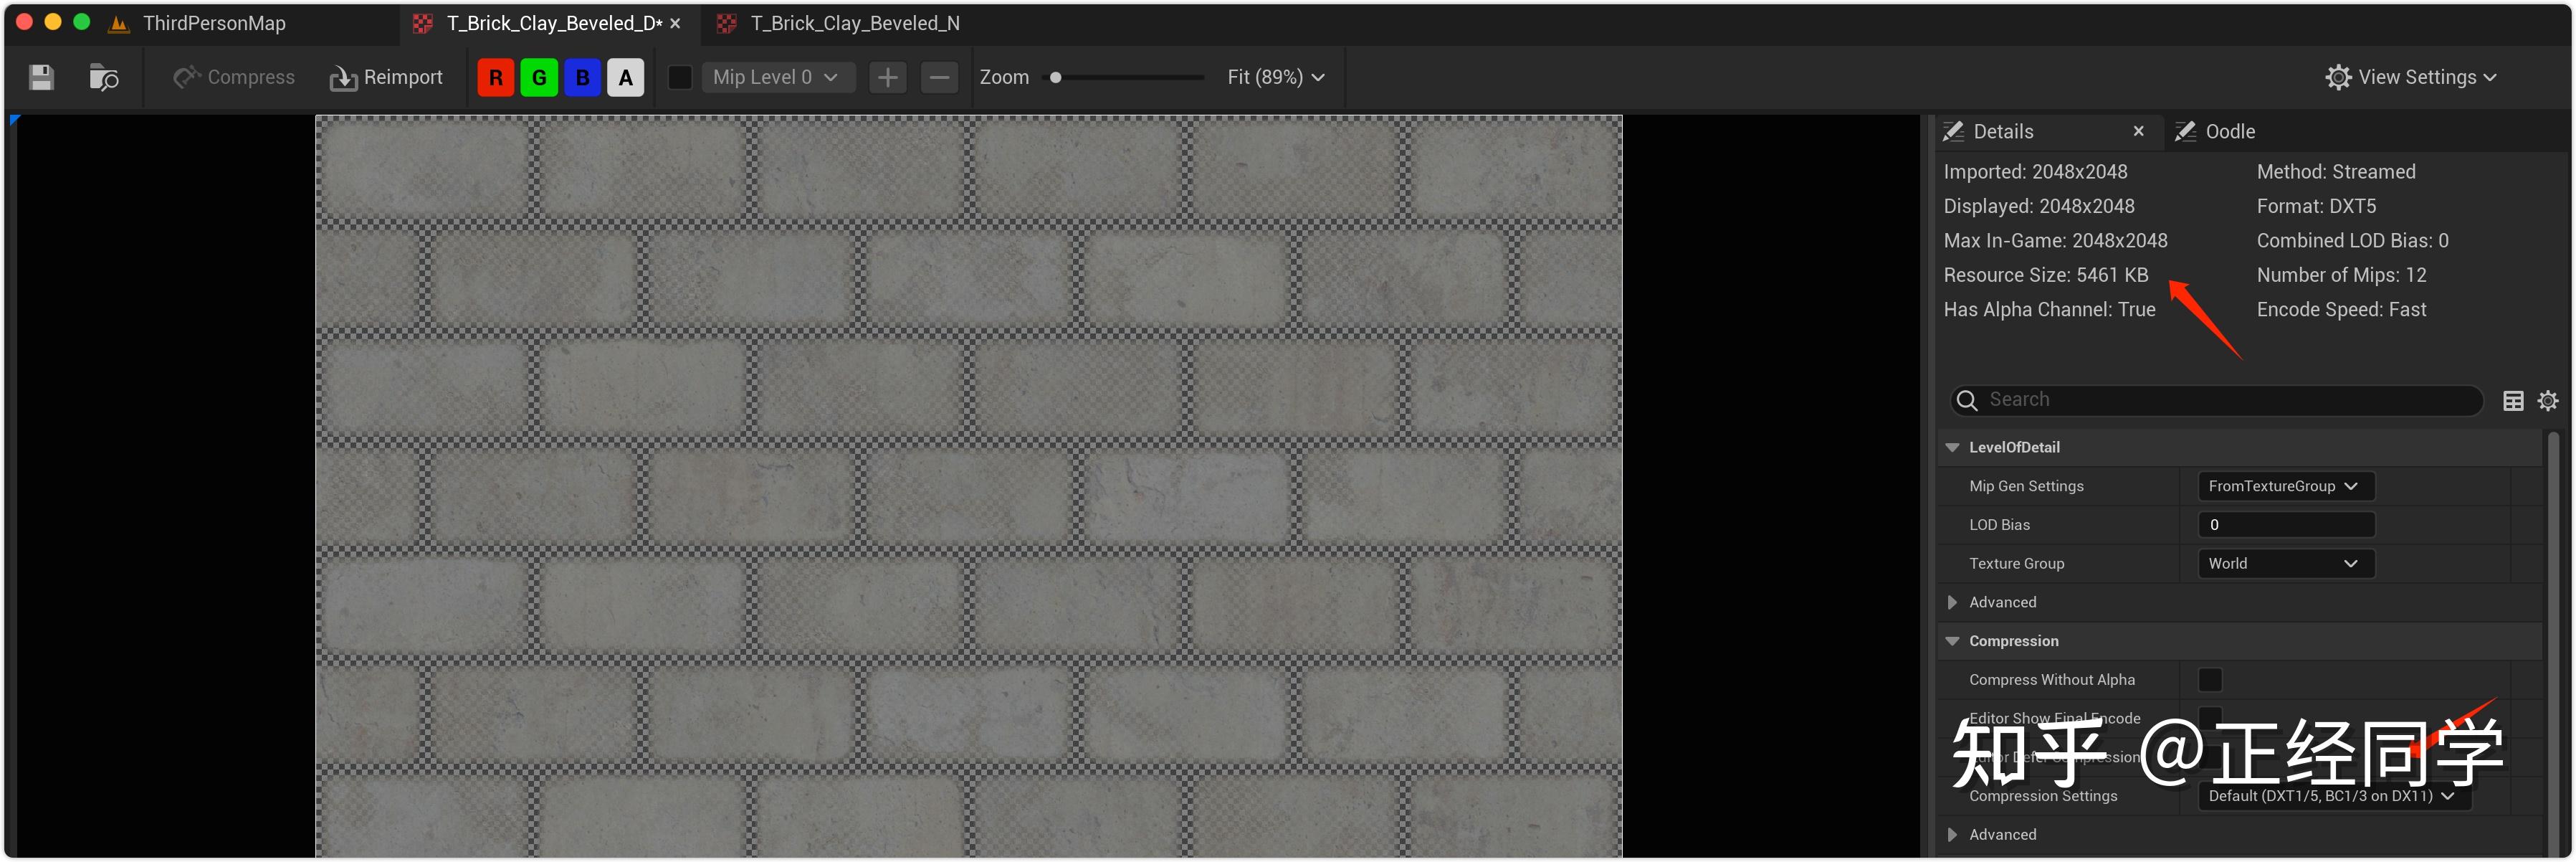Click the Browse to asset icon

pyautogui.click(x=103, y=77)
